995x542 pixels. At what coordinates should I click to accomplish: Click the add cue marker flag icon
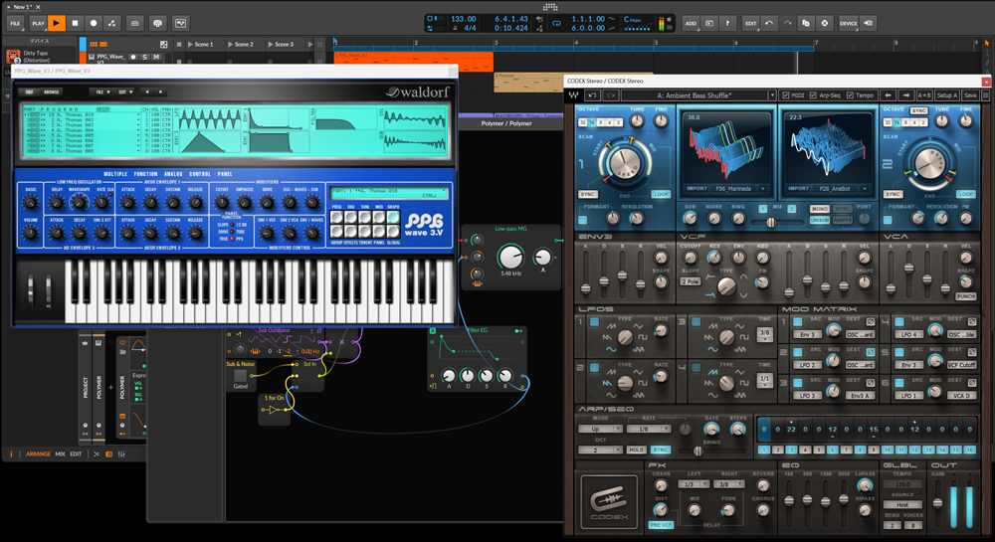728,24
